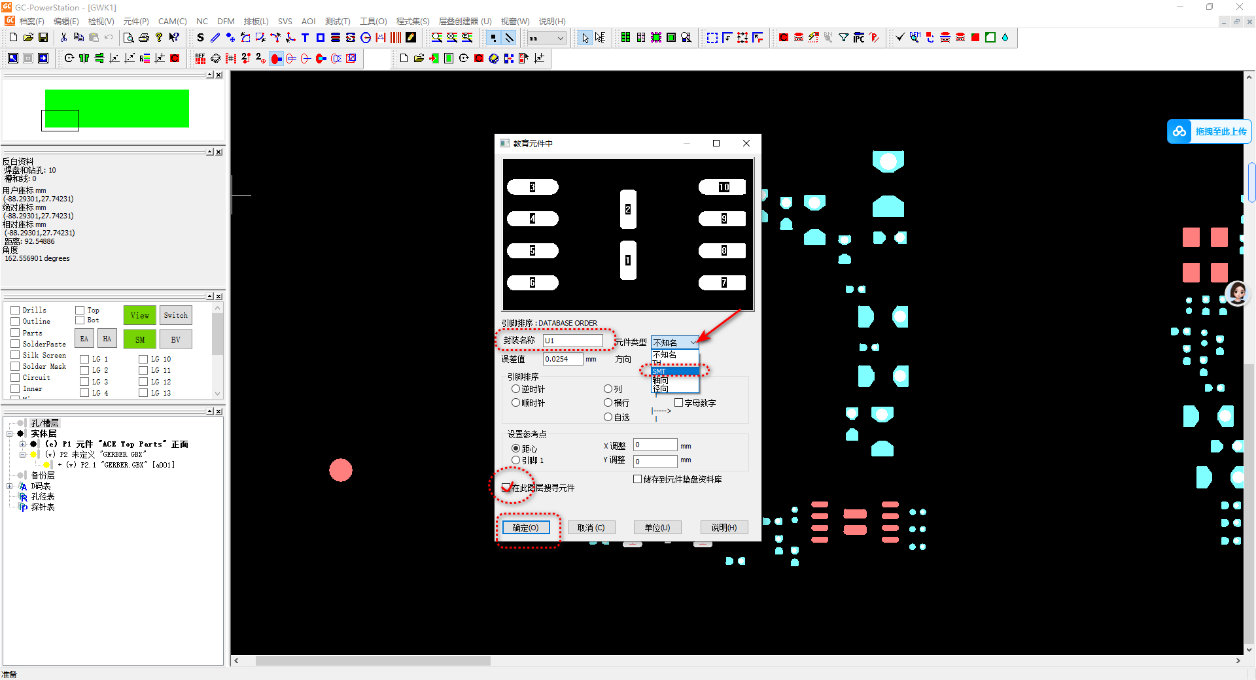The image size is (1256, 680).
Task: Enable 储存到元件垫盘资料库 checkbox
Action: [637, 479]
